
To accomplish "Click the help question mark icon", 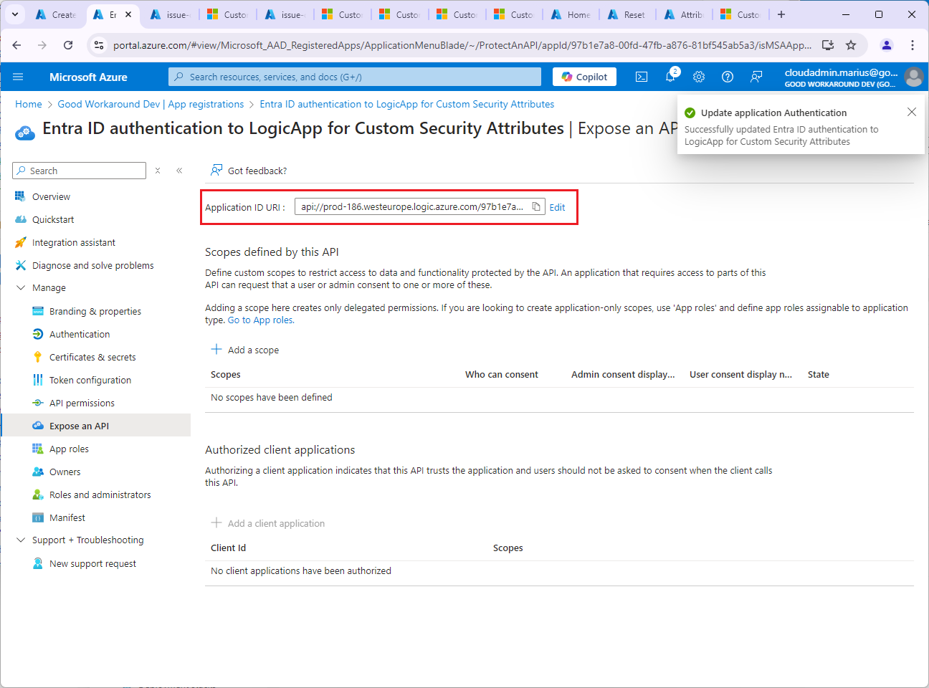I will click(728, 77).
